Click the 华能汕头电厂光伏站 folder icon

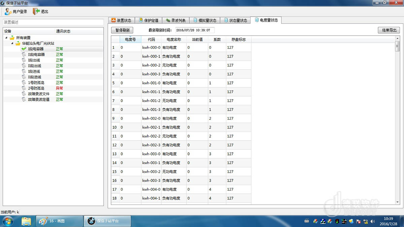[18, 43]
